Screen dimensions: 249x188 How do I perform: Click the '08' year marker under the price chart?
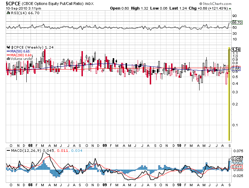pyautogui.click(x=30, y=145)
